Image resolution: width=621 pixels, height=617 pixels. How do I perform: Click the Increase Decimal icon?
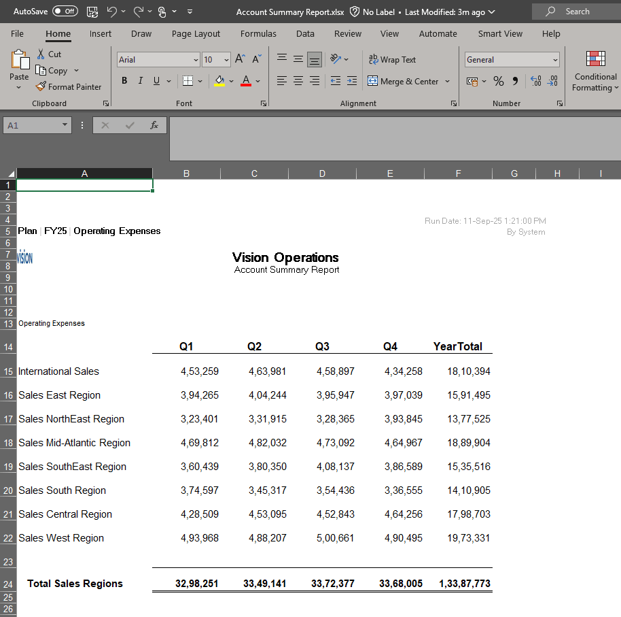535,81
